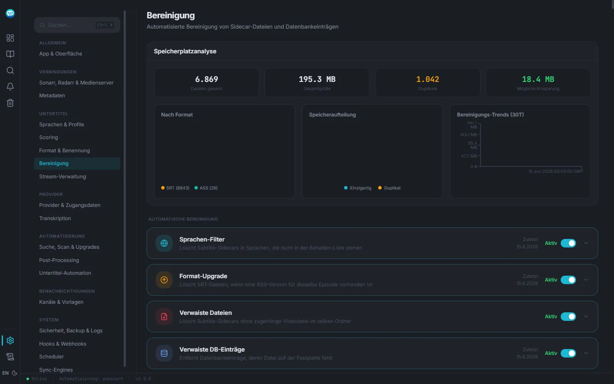Open the notifications bell icon
The image size is (614, 384).
(10, 87)
